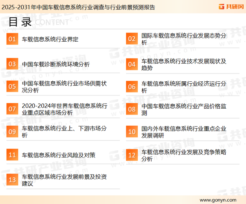This screenshot has height=204, width=246.
Task: Click the orange 12 number badge
Action: click(x=132, y=155)
